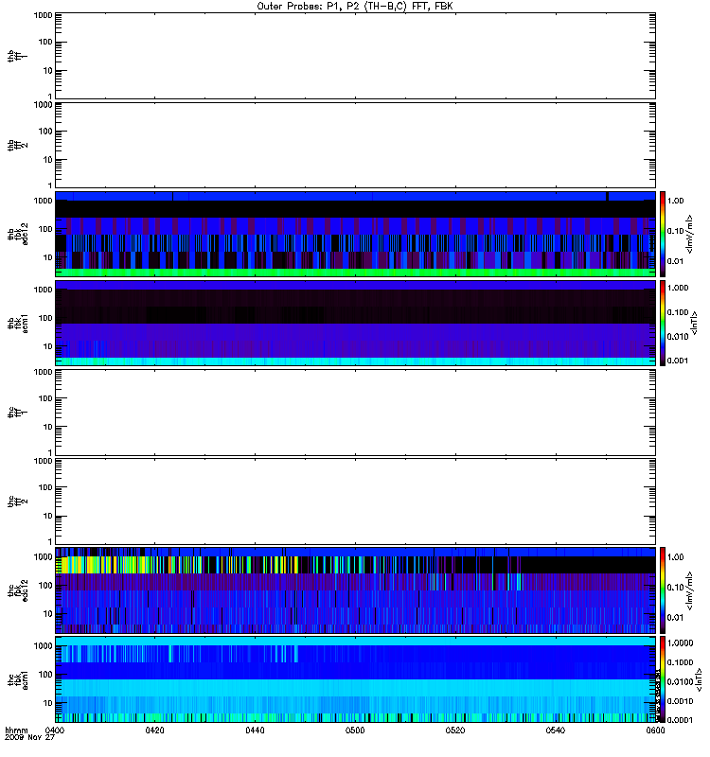The image size is (710, 757).
Task: Click the 'thc fbk edc12' y-axis title
Action: (17, 590)
